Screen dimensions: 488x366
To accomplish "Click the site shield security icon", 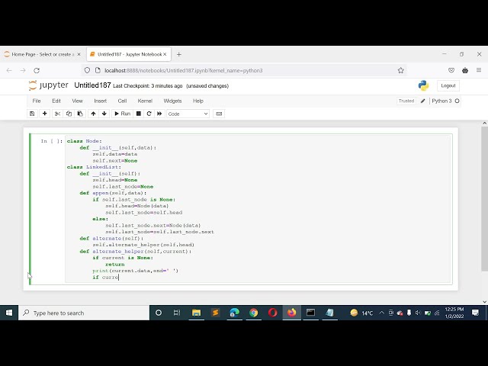I will 87,71.
